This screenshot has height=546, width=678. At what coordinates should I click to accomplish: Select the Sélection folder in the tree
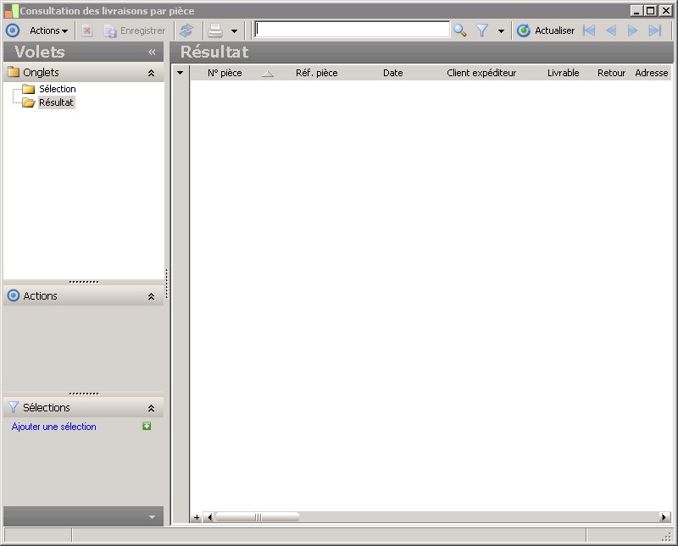tap(57, 89)
